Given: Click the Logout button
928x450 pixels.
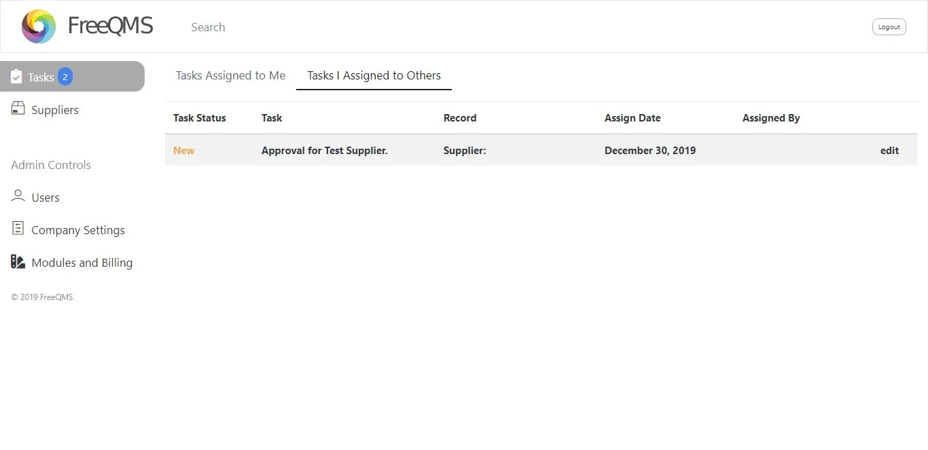Looking at the screenshot, I should point(889,27).
